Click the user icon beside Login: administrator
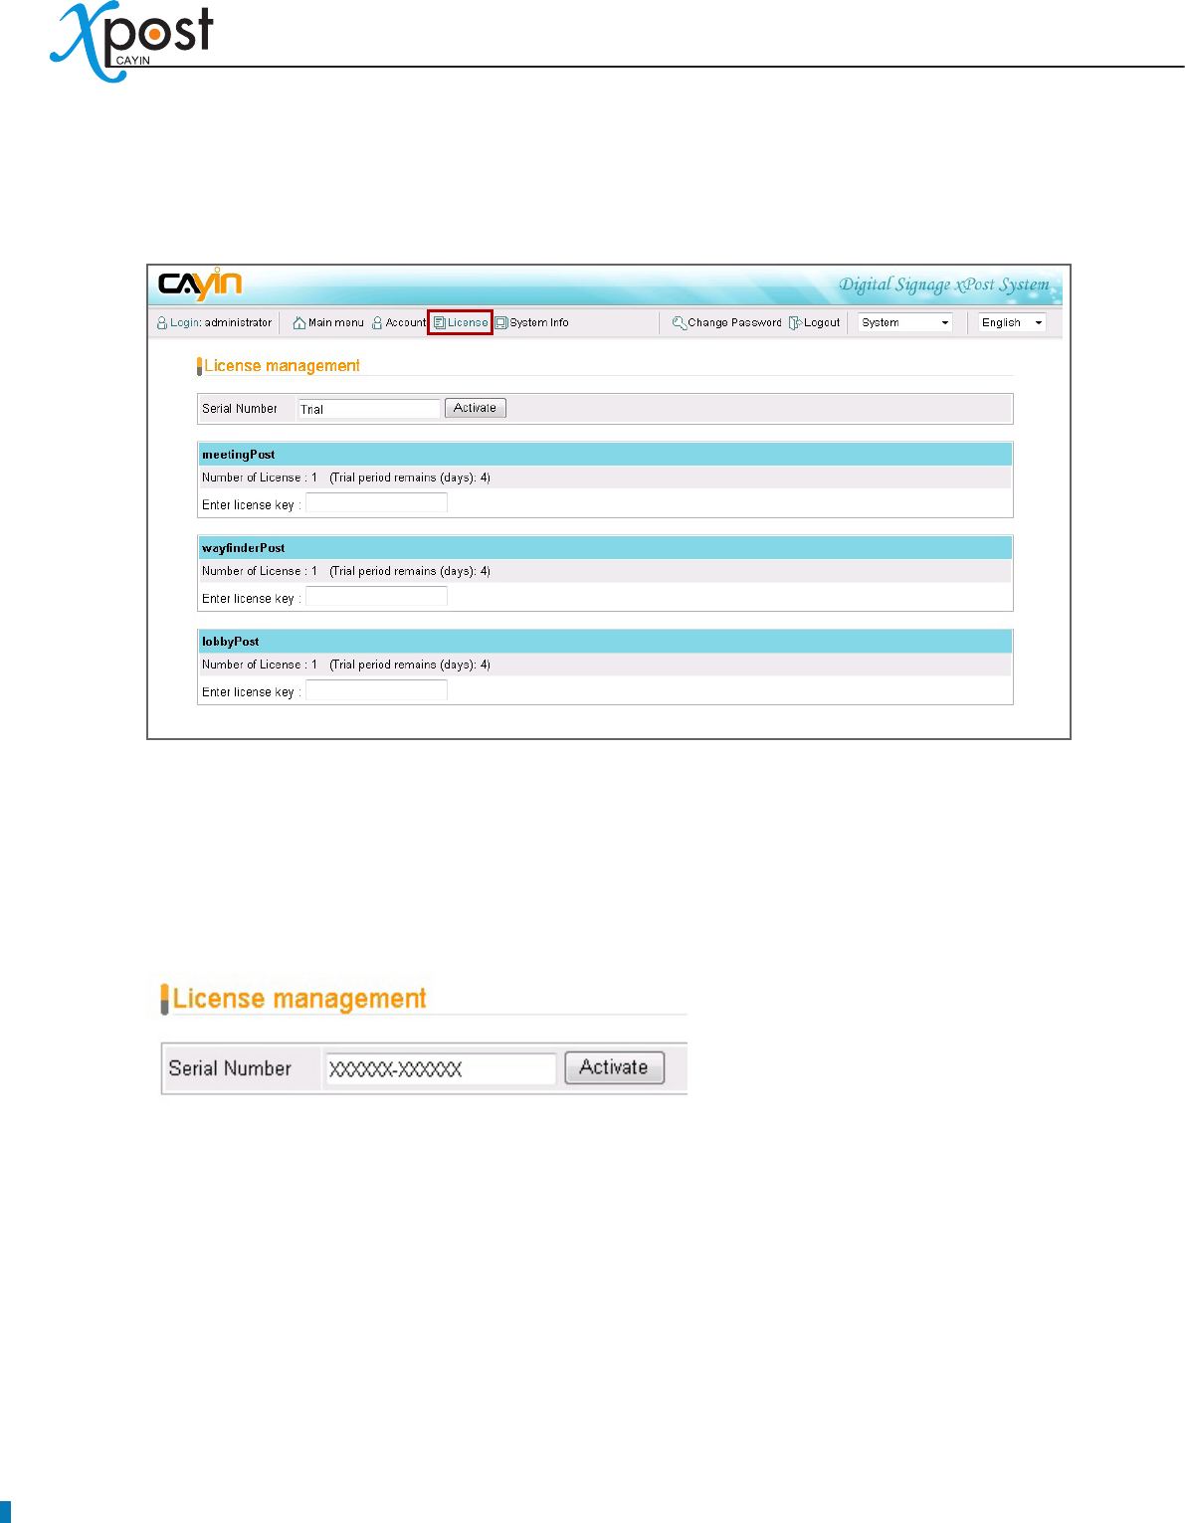Image resolution: width=1185 pixels, height=1523 pixels. point(162,322)
